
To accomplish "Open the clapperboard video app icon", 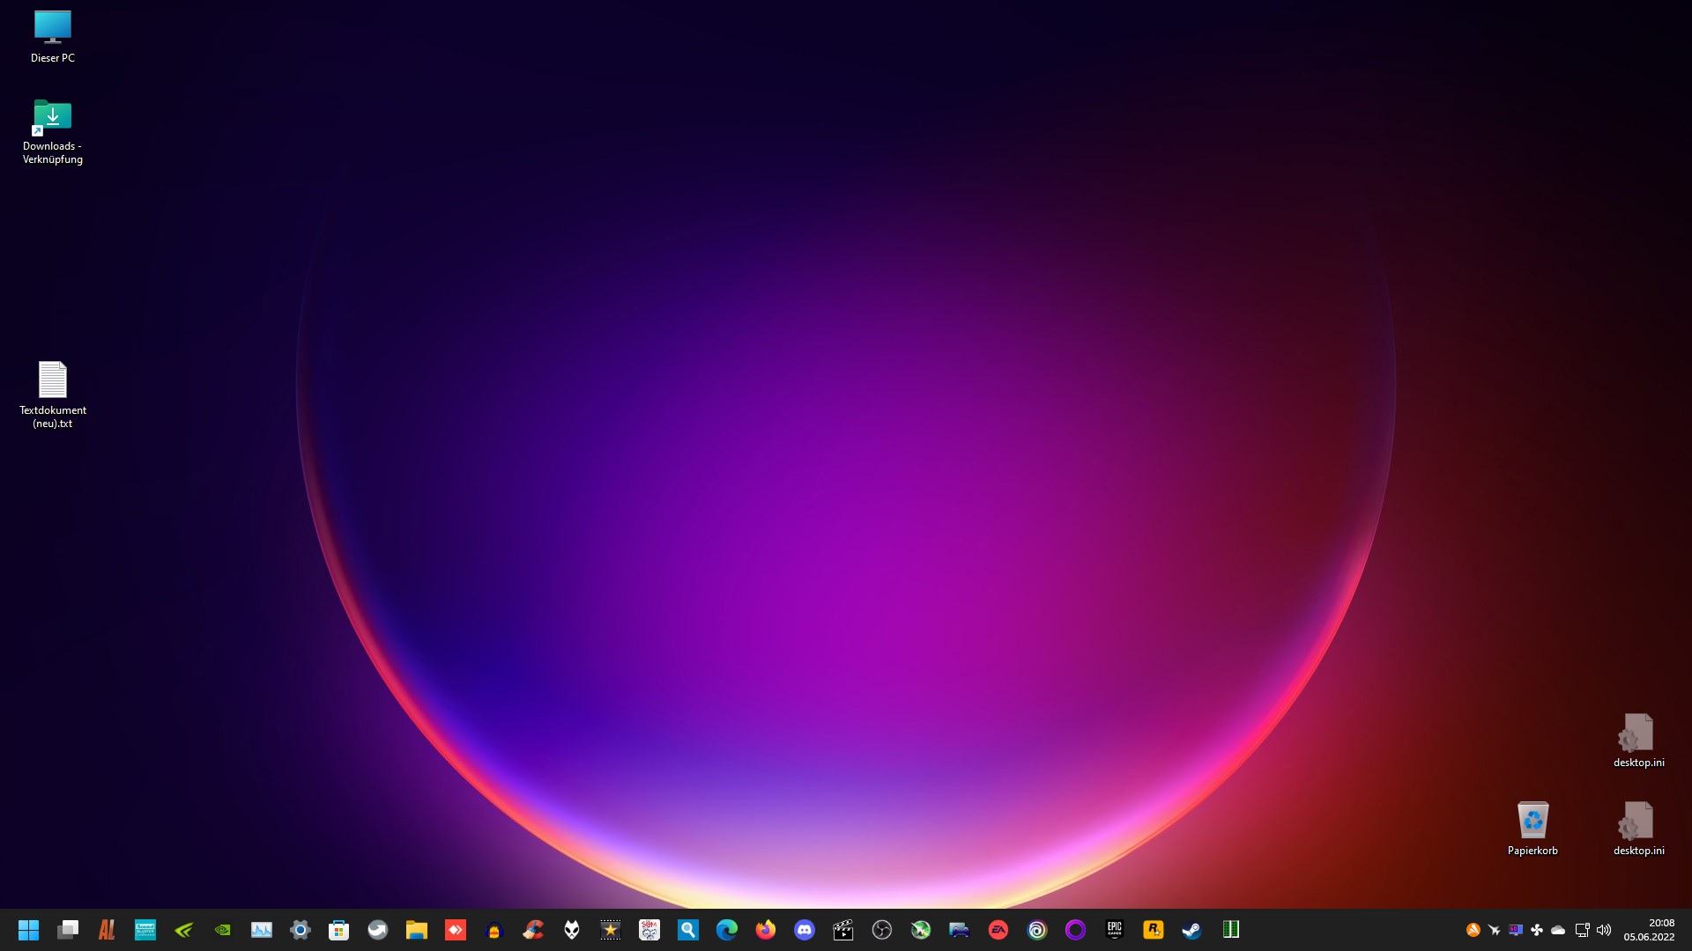I will pos(843,930).
